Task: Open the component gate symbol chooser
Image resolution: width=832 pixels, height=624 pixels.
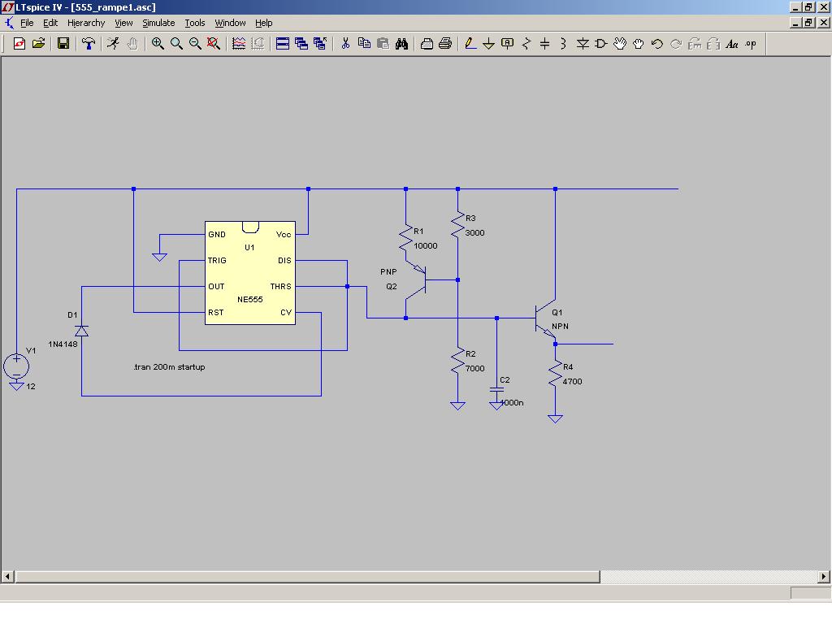Action: 601,44
